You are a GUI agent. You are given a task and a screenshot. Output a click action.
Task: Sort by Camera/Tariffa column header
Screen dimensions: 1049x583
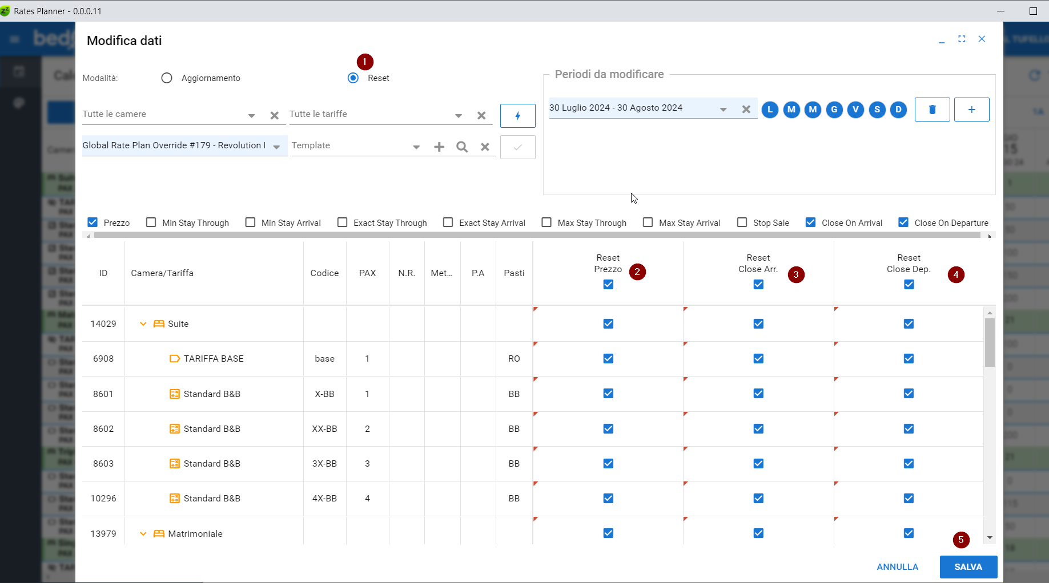coord(162,273)
